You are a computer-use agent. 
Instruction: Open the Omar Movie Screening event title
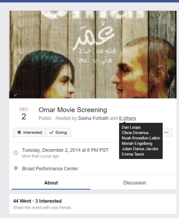point(73,110)
